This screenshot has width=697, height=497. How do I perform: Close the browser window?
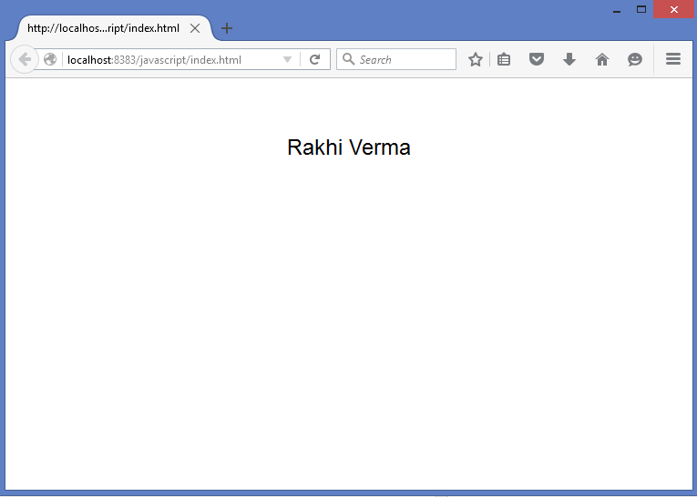[674, 9]
